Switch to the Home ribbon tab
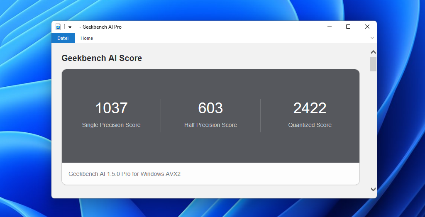The image size is (425, 217). click(87, 38)
